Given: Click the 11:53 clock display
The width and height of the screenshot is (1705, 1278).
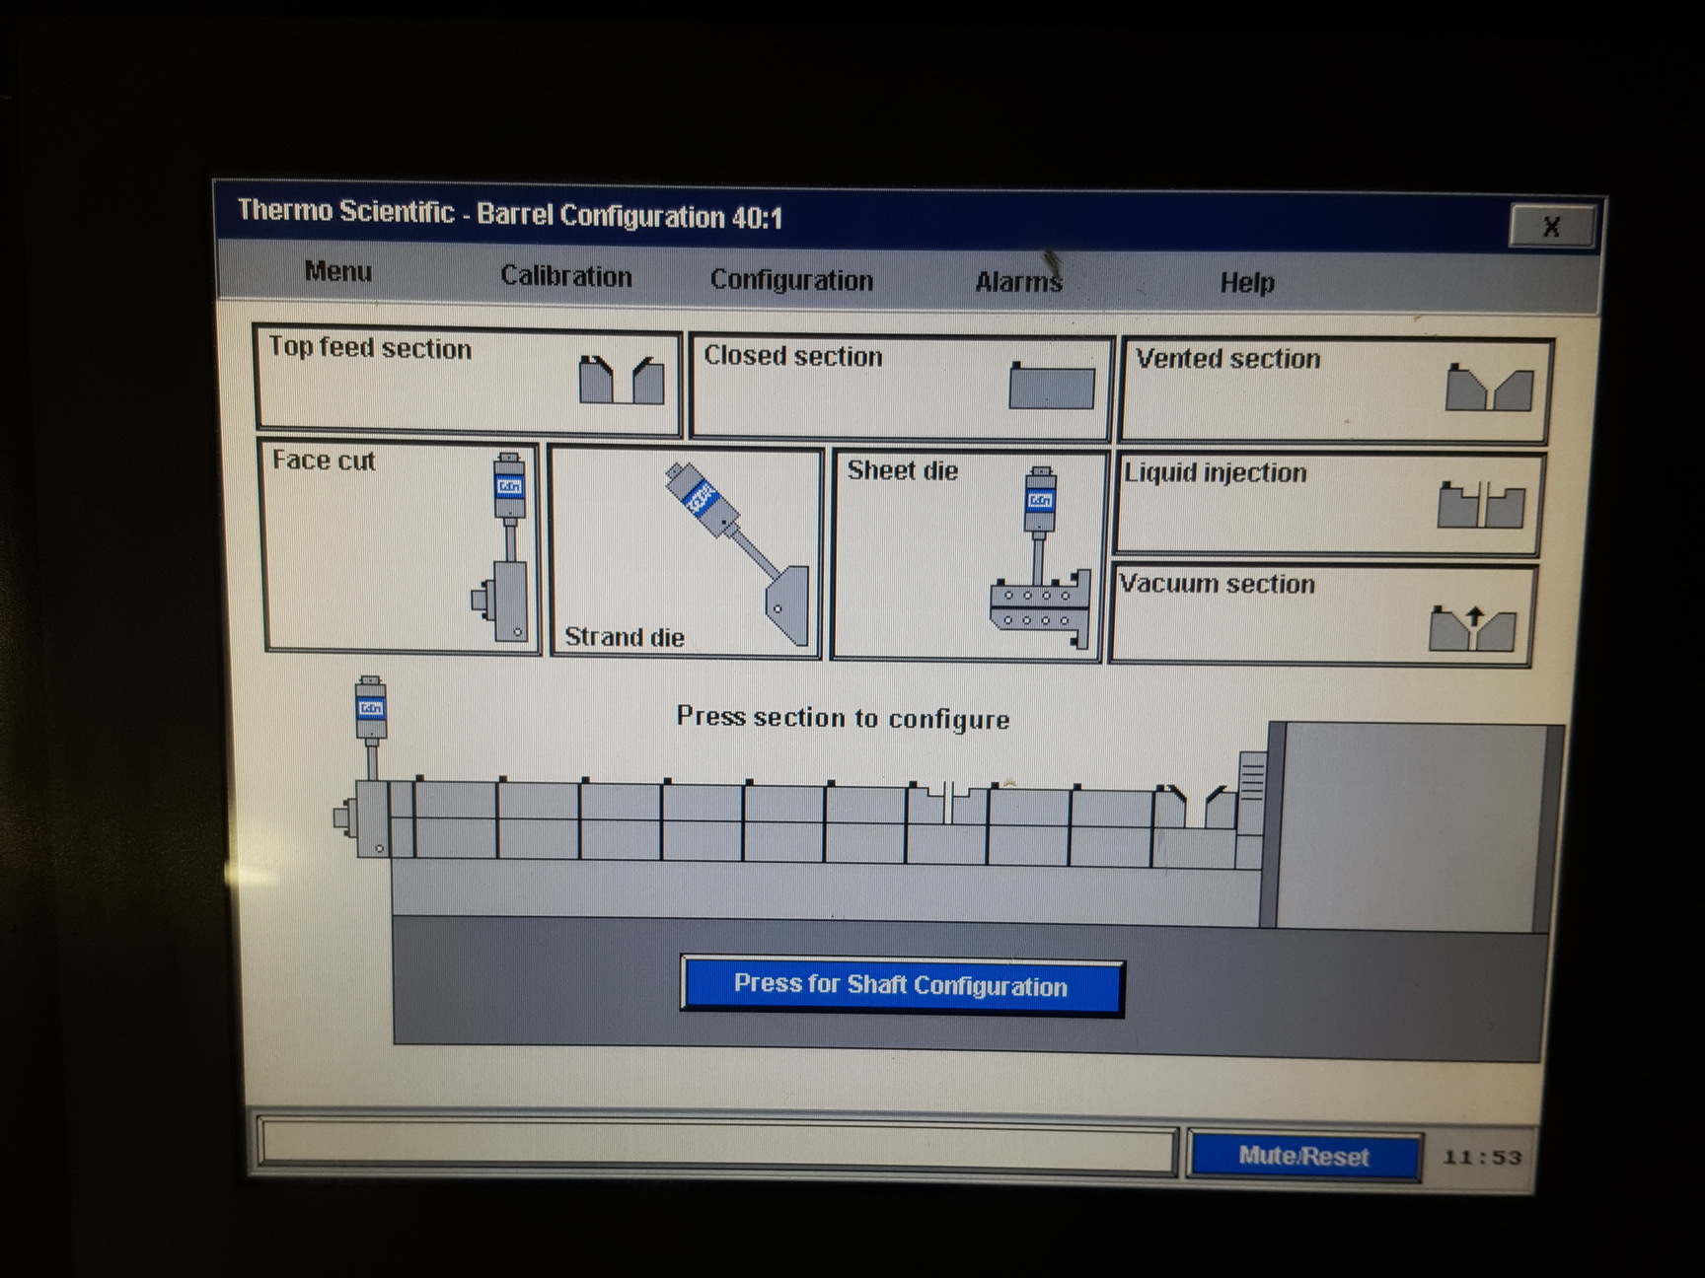Looking at the screenshot, I should tap(1482, 1157).
